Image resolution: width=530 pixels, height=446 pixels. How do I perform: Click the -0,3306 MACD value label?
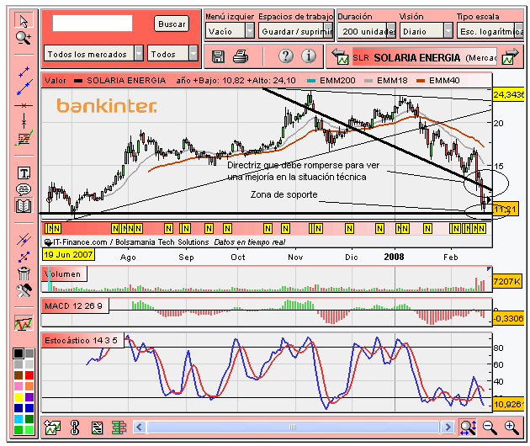508,318
